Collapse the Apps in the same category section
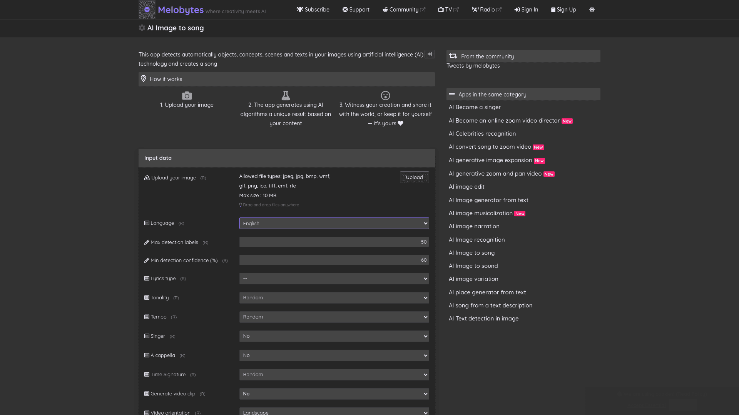Viewport: 739px width, 415px height. [452, 94]
